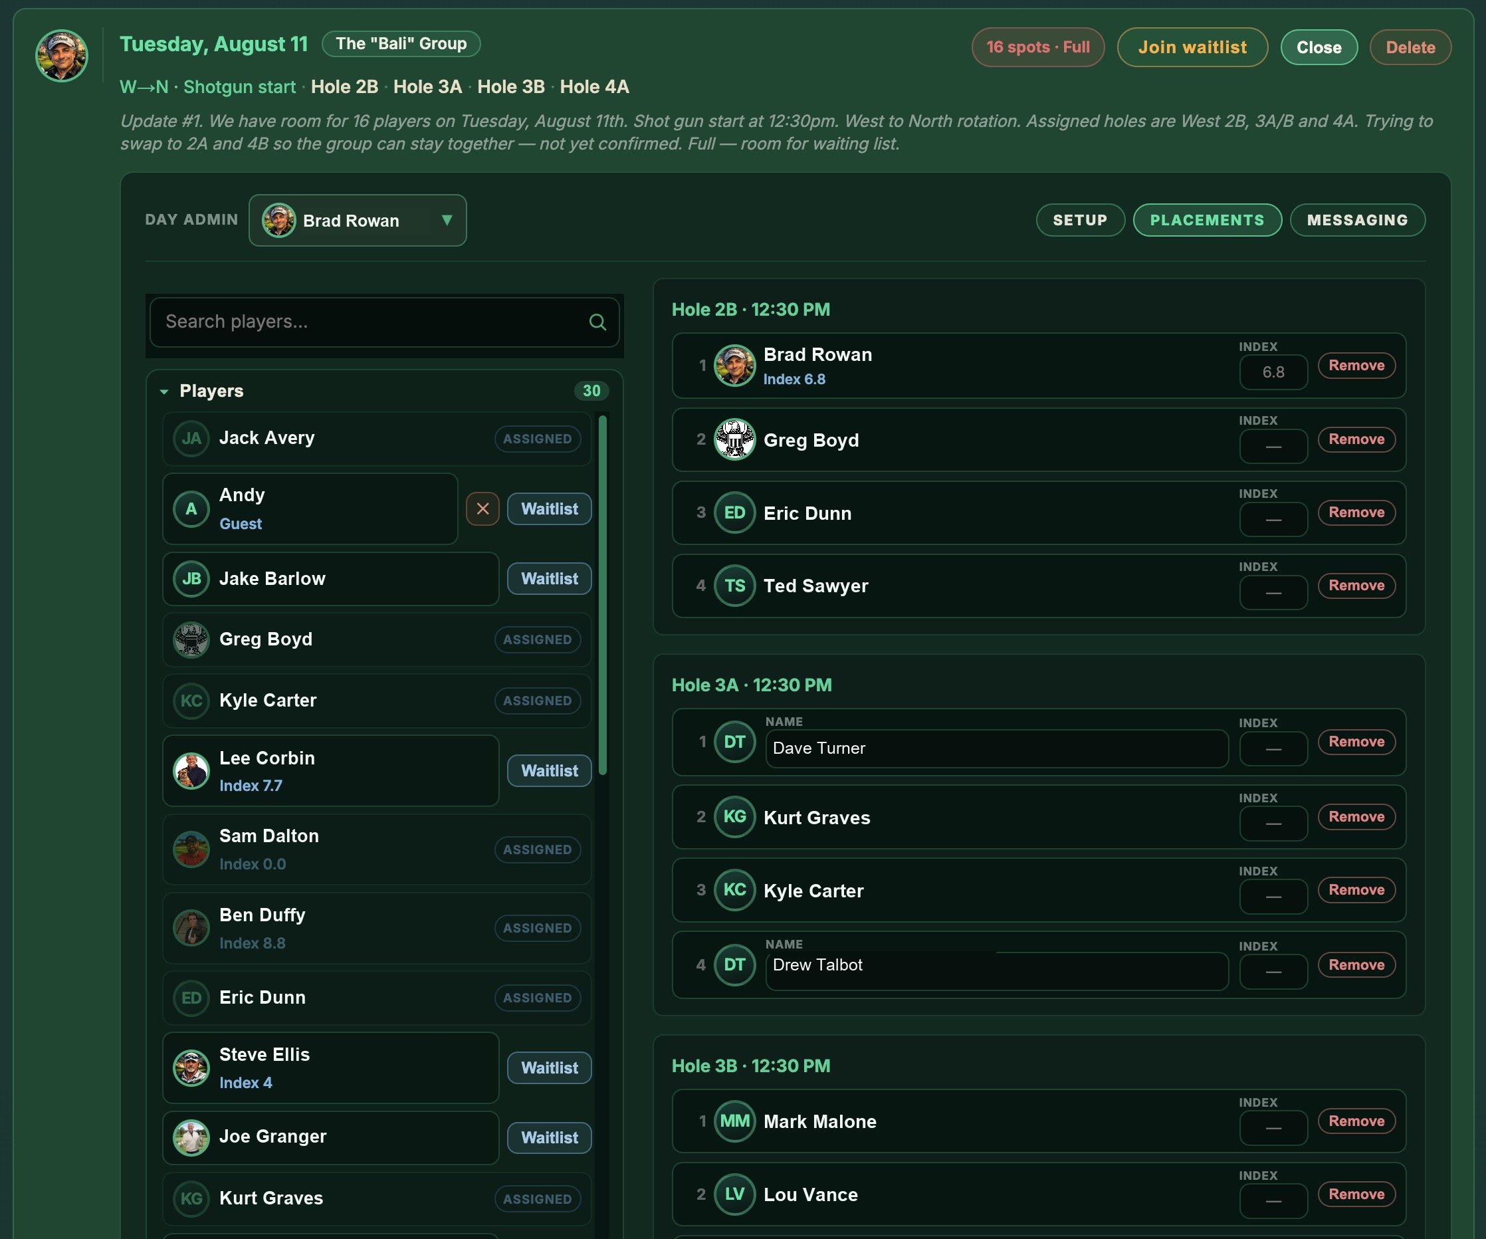1486x1239 pixels.
Task: Click Eric Dunn's ED avatar in Hole 2B
Action: [x=734, y=512]
